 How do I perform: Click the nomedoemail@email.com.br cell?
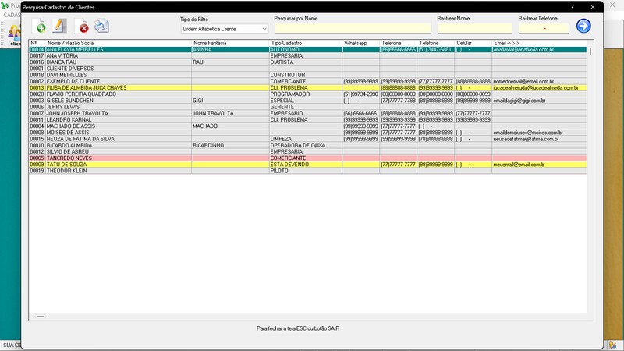pos(539,81)
